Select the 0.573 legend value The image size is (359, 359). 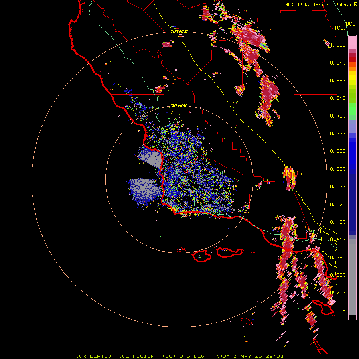click(338, 187)
